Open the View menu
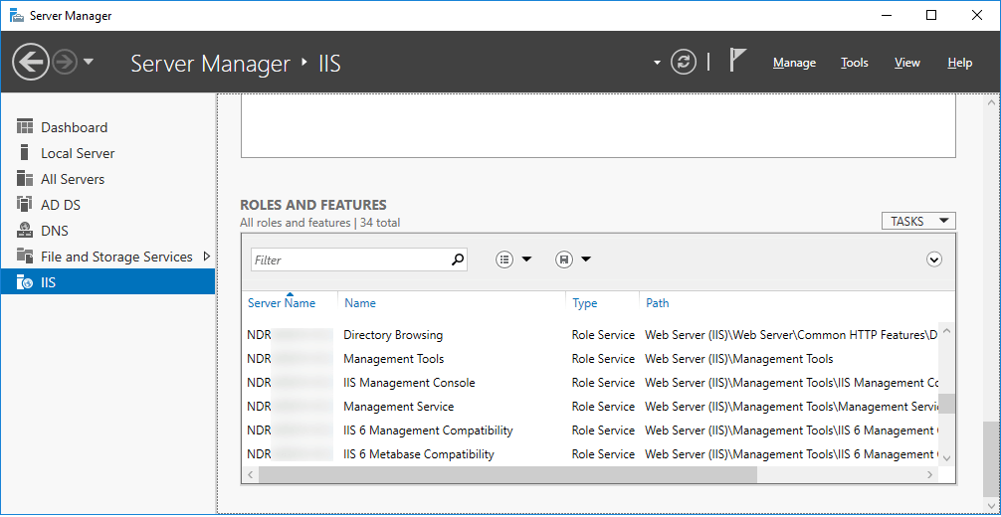The image size is (1001, 517). coord(907,63)
